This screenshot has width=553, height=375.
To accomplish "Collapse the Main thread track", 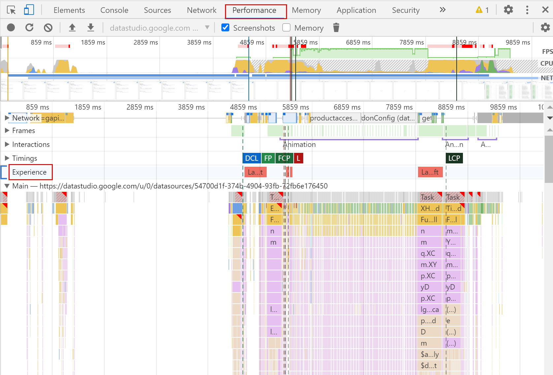I will (x=7, y=186).
